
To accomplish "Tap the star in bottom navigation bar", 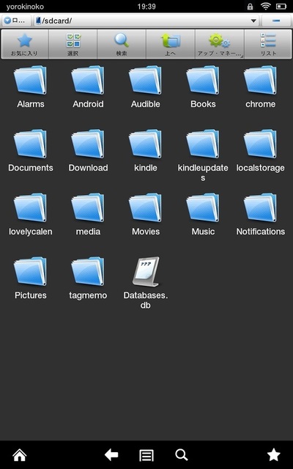I will pos(273,455).
